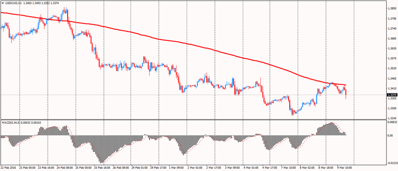
Task: Click the 25 Feb 16:00 time label
Action: pyautogui.click(x=102, y=168)
